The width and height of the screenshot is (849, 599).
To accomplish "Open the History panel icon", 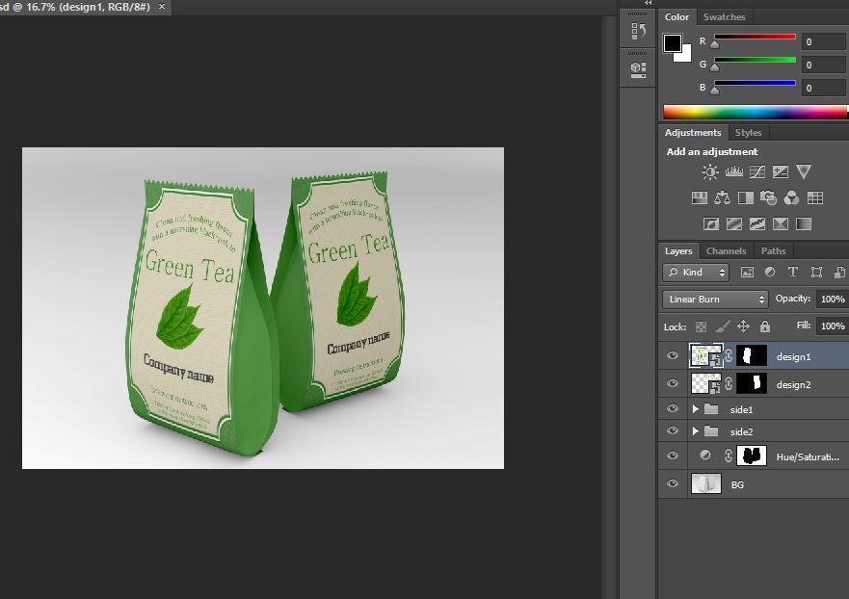I will (638, 32).
